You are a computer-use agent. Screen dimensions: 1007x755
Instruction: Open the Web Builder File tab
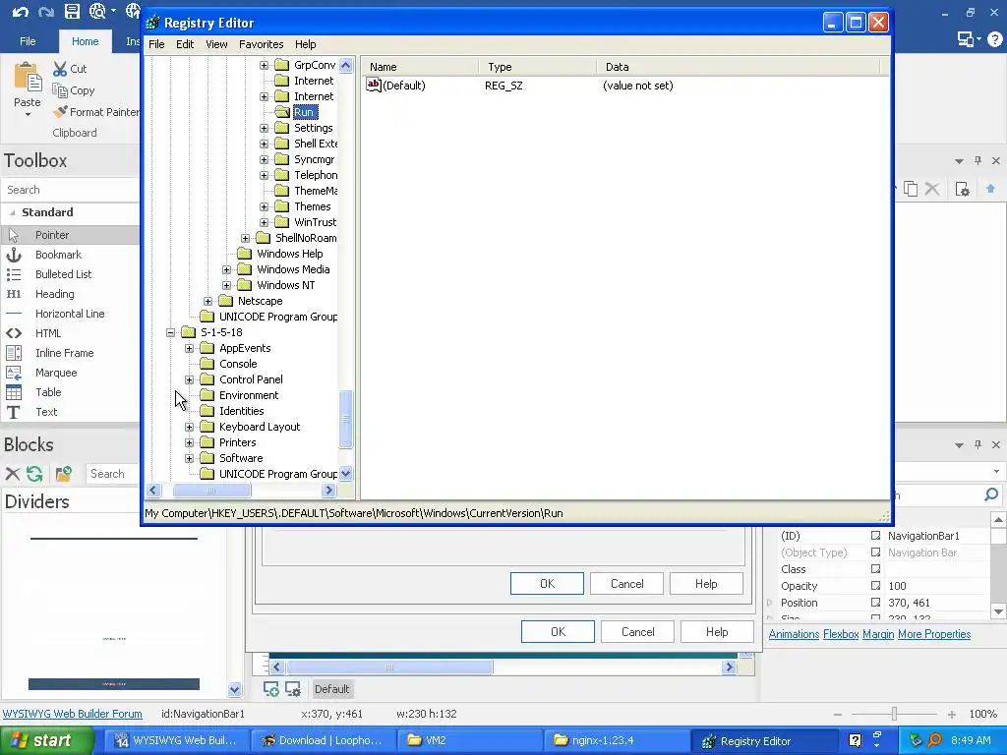pyautogui.click(x=28, y=41)
